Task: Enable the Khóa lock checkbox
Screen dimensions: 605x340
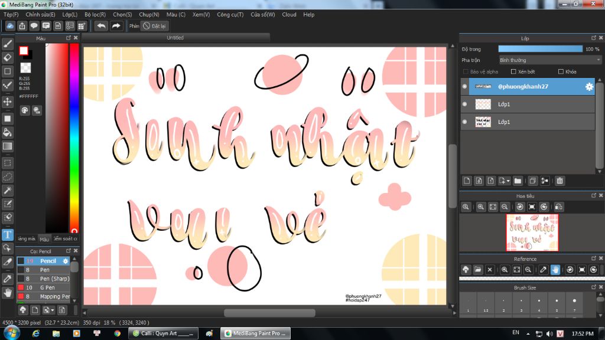Action: click(x=561, y=71)
